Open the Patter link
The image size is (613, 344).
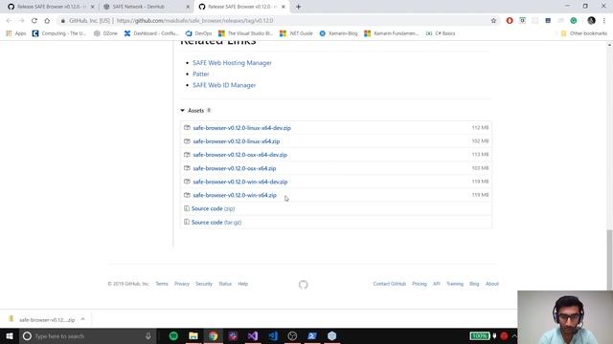200,74
